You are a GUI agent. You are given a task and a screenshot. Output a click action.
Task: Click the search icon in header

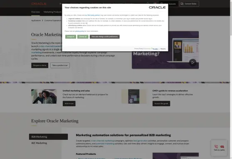tap(148, 4)
